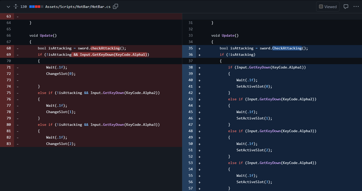Select added line number 56
The height and width of the screenshot is (191, 362).
point(190,182)
